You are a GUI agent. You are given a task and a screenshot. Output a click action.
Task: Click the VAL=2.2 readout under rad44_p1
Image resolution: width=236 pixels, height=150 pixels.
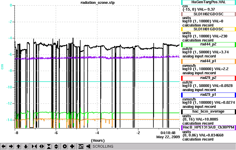pyautogui.click(x=222, y=69)
